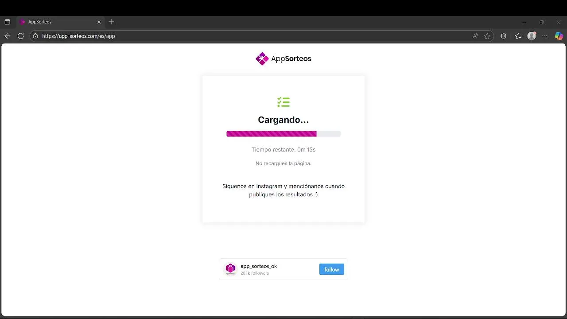Open the browser profile avatar
The width and height of the screenshot is (567, 319).
pos(532,36)
